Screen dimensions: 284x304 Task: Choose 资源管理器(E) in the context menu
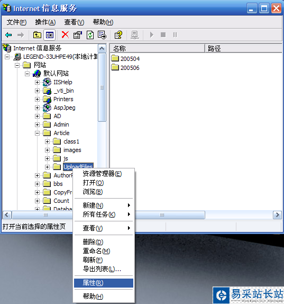click(104, 174)
